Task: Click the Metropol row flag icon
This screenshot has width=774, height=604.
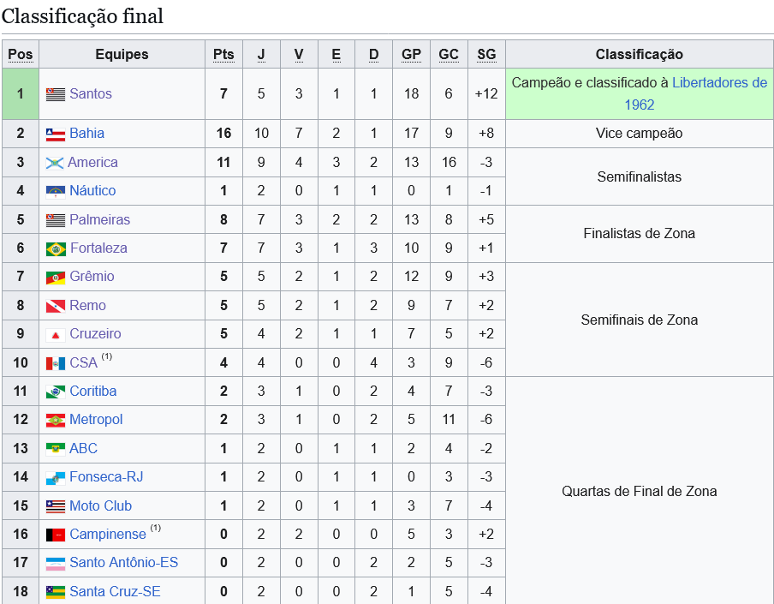Action: [x=56, y=420]
